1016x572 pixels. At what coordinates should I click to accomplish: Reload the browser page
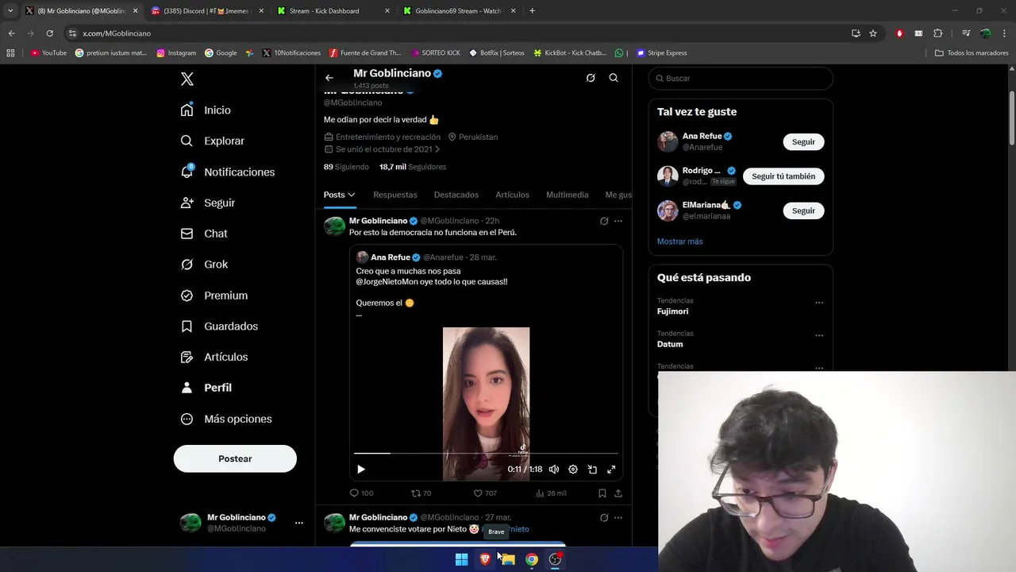[49, 33]
